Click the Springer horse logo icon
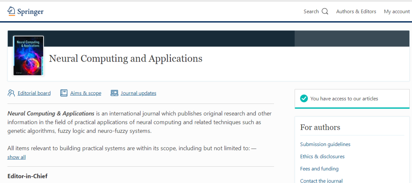 coord(11,11)
